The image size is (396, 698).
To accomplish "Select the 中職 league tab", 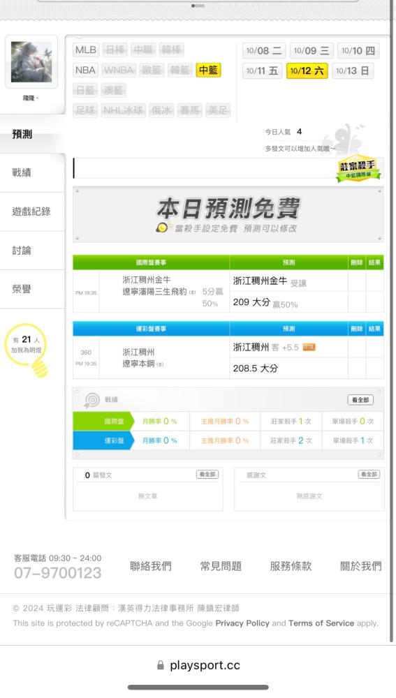I will 143,50.
